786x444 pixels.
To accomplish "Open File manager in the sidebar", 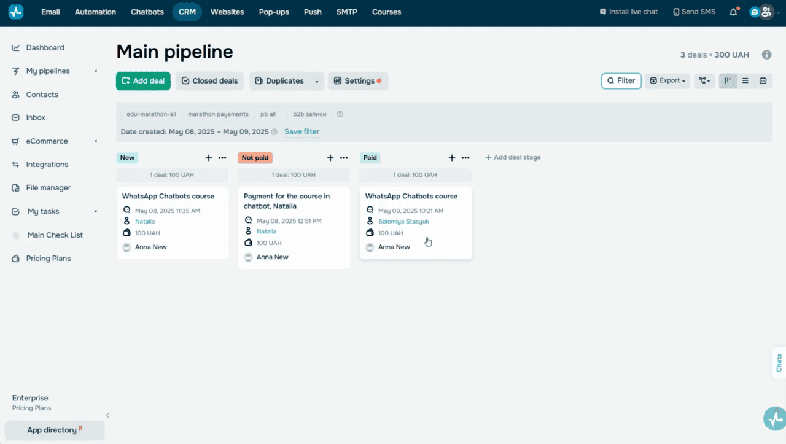I will pos(48,188).
